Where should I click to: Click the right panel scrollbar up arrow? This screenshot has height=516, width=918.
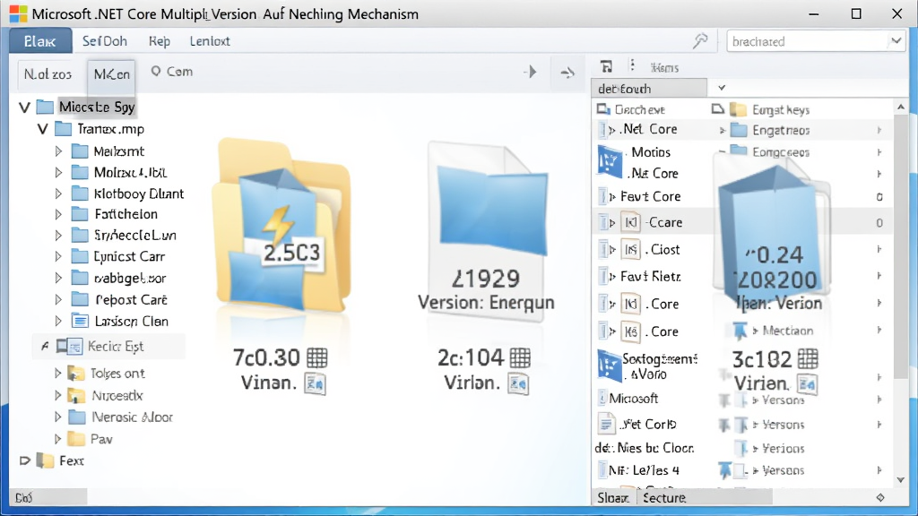900,107
